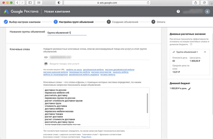The image size is (213, 139).
Task: Show all tabs overview icon
Action: click(x=204, y=3)
